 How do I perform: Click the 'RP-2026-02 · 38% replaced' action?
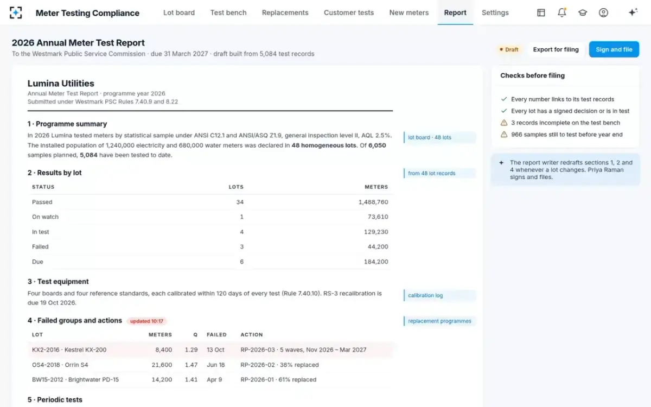(x=279, y=365)
